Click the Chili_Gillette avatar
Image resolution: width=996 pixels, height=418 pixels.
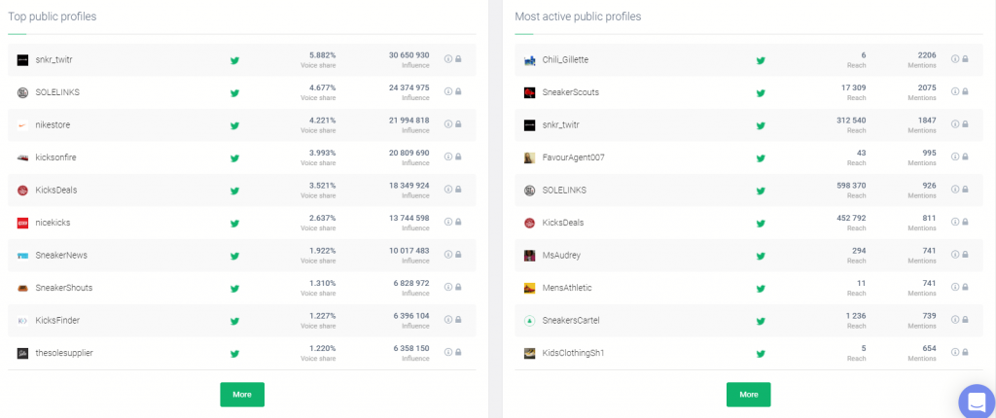tap(529, 59)
